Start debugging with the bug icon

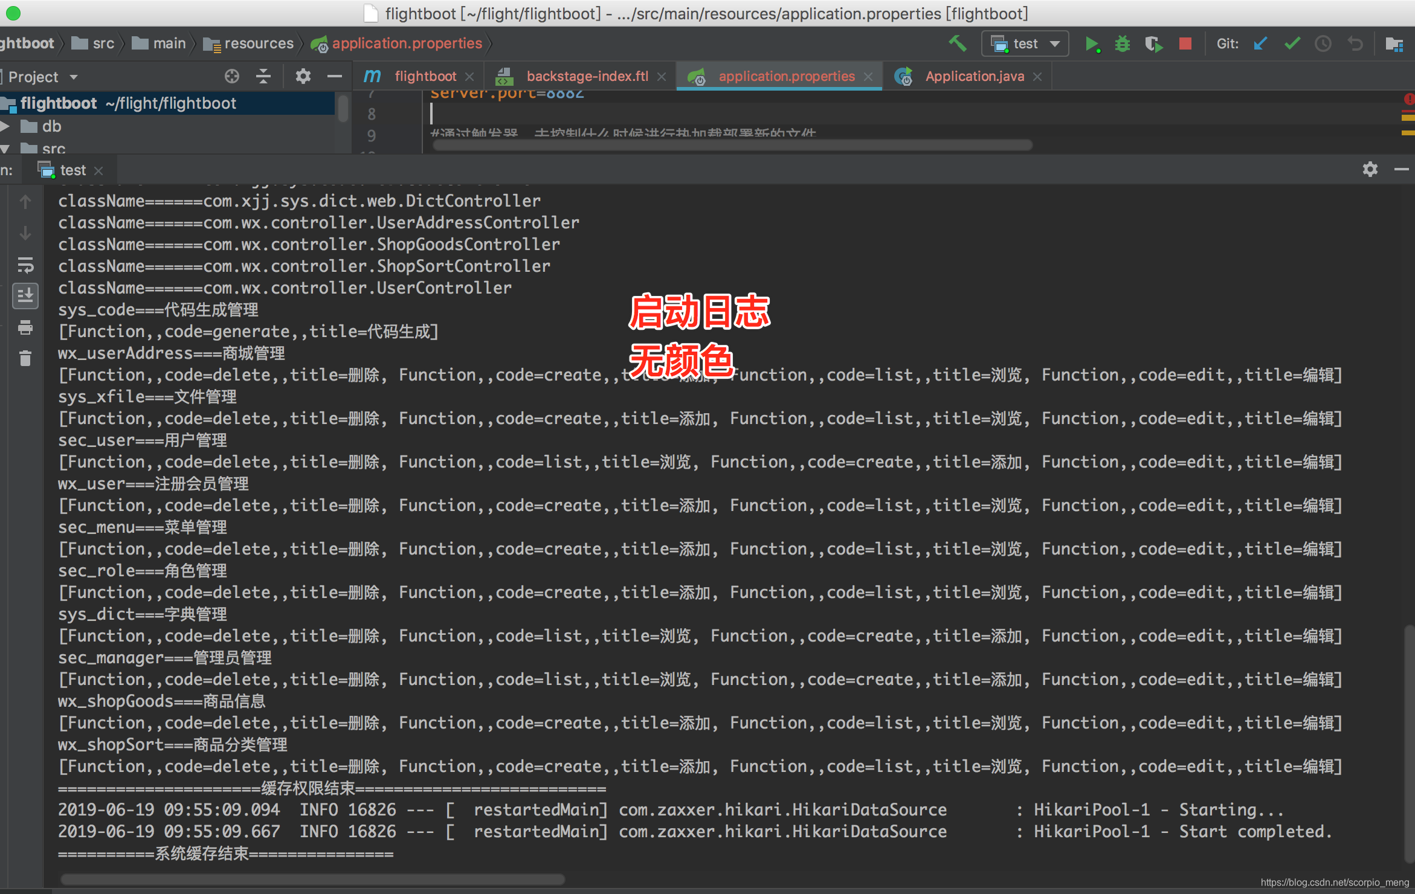tap(1123, 44)
